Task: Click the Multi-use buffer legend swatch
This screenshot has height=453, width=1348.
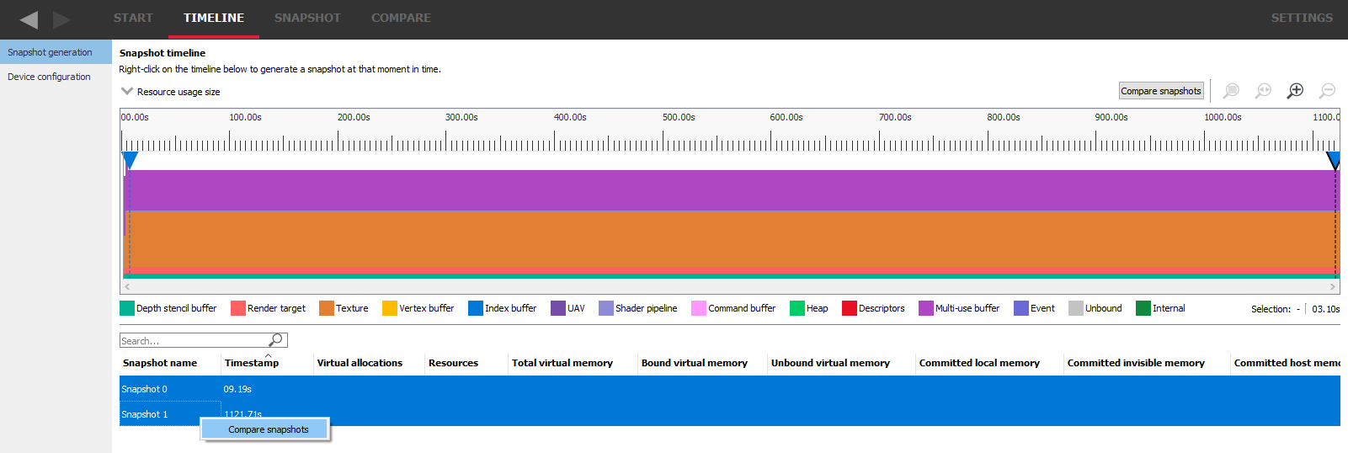Action: 926,308
